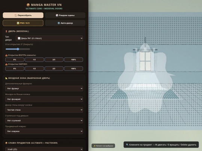Click the Ступеньки под дверью label
Viewport: 202px width, 151px height.
coord(17,116)
